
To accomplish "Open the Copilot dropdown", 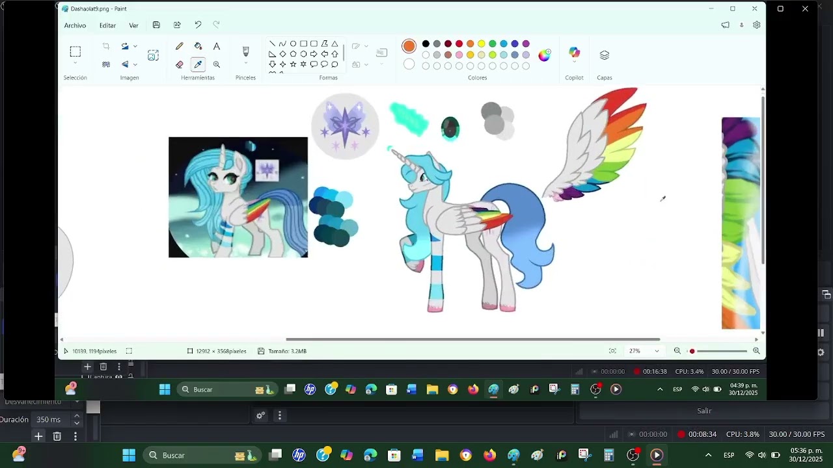I will click(x=574, y=63).
